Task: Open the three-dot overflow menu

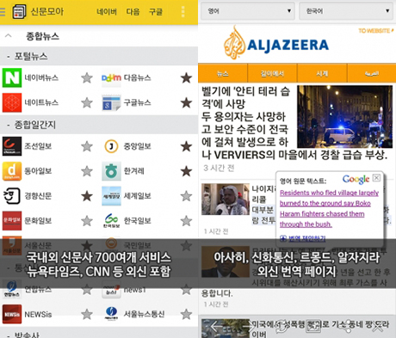Action: point(183,12)
